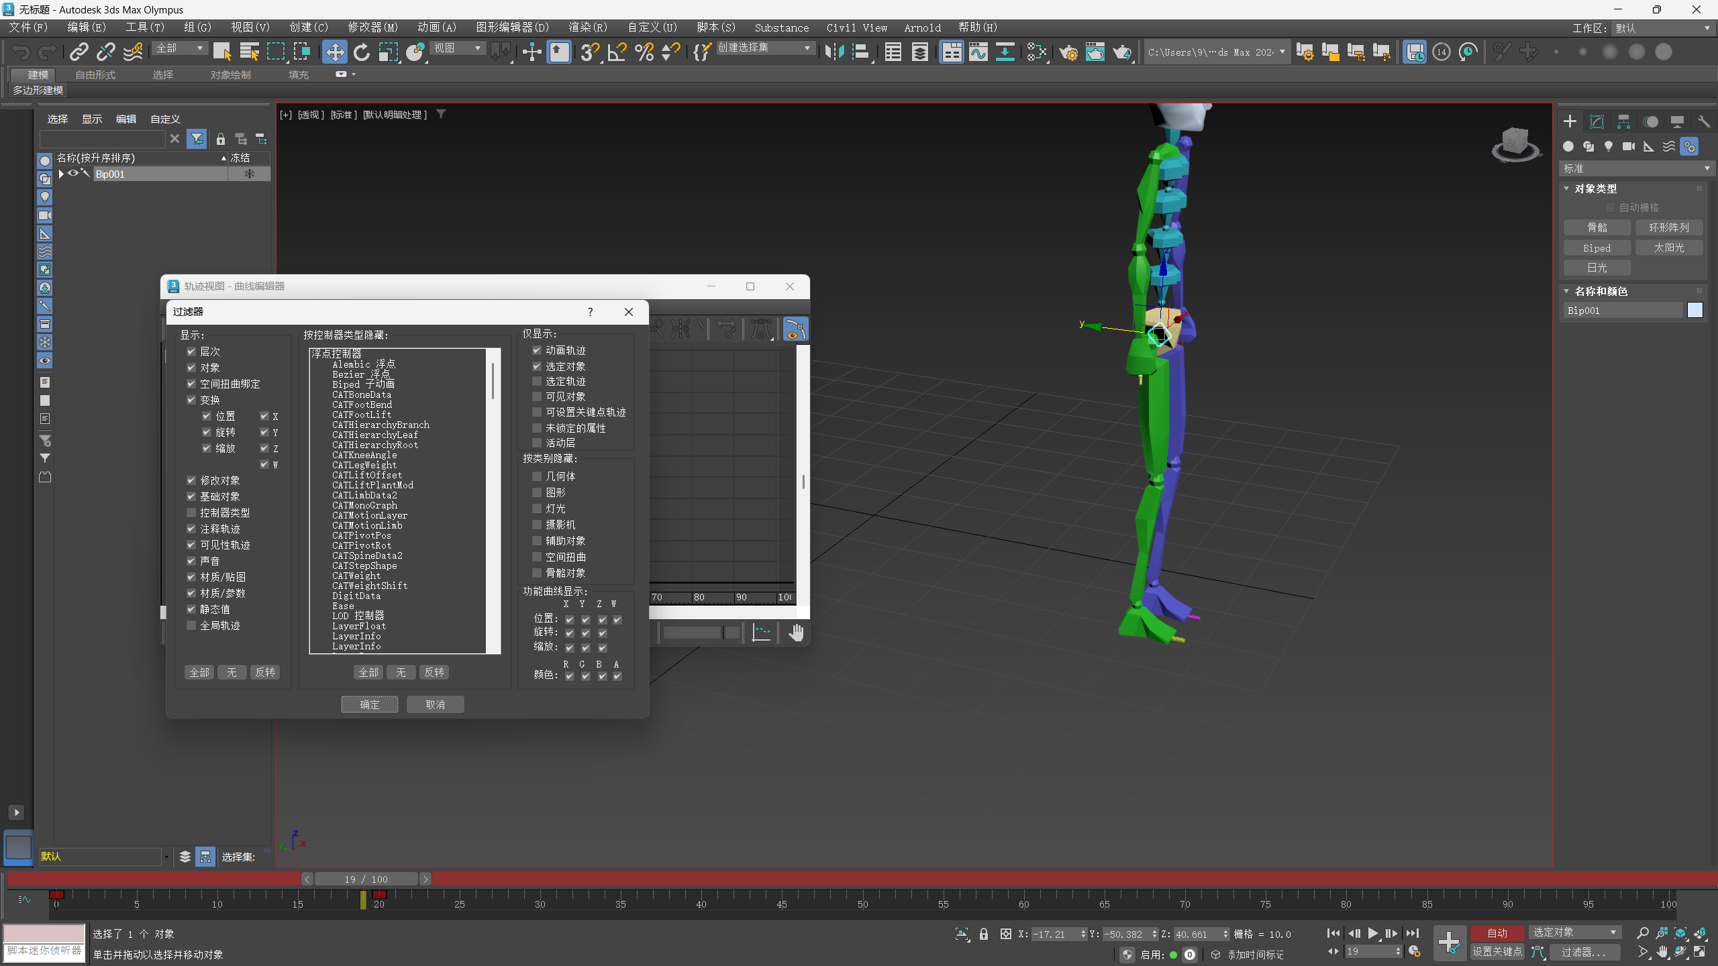The height and width of the screenshot is (966, 1718).
Task: Toggle the filter icon in Scene Explorer
Action: click(x=197, y=139)
